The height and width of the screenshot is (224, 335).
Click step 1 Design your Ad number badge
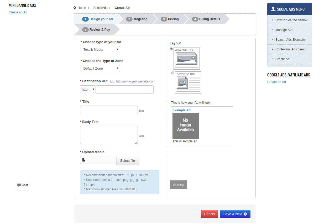[85, 19]
